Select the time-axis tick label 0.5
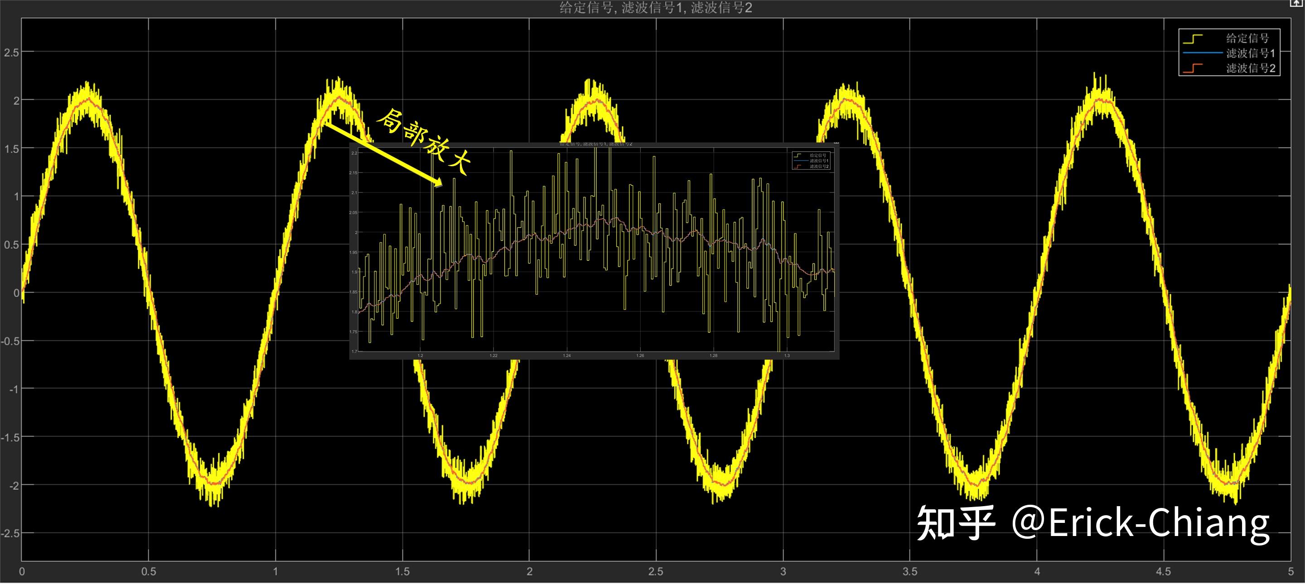 [x=149, y=571]
